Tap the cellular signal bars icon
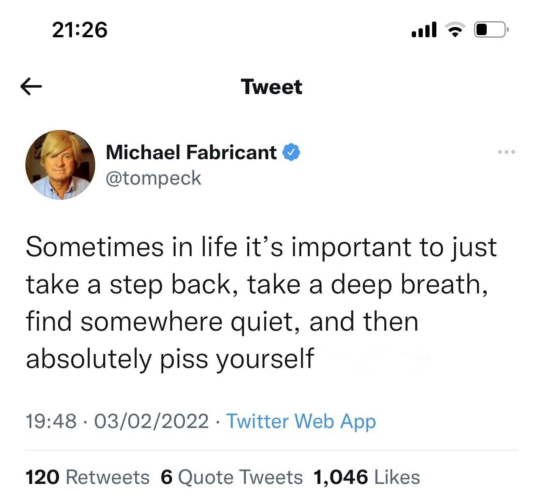This screenshot has height=500, width=543. point(424,30)
